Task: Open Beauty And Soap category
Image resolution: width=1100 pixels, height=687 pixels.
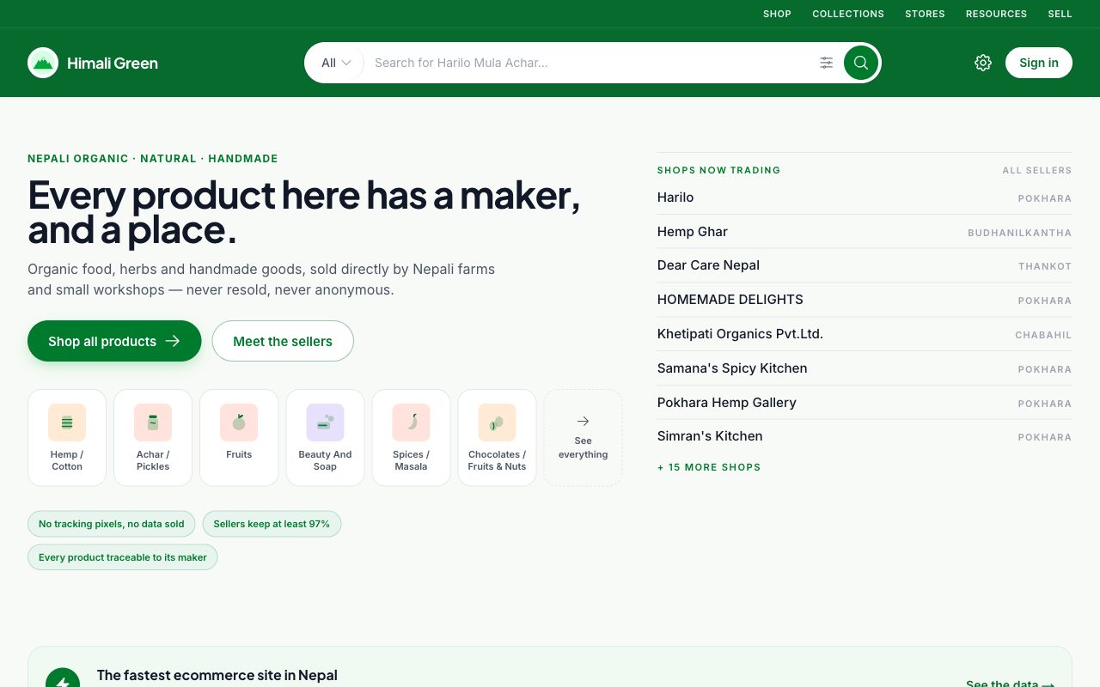Action: click(x=325, y=438)
